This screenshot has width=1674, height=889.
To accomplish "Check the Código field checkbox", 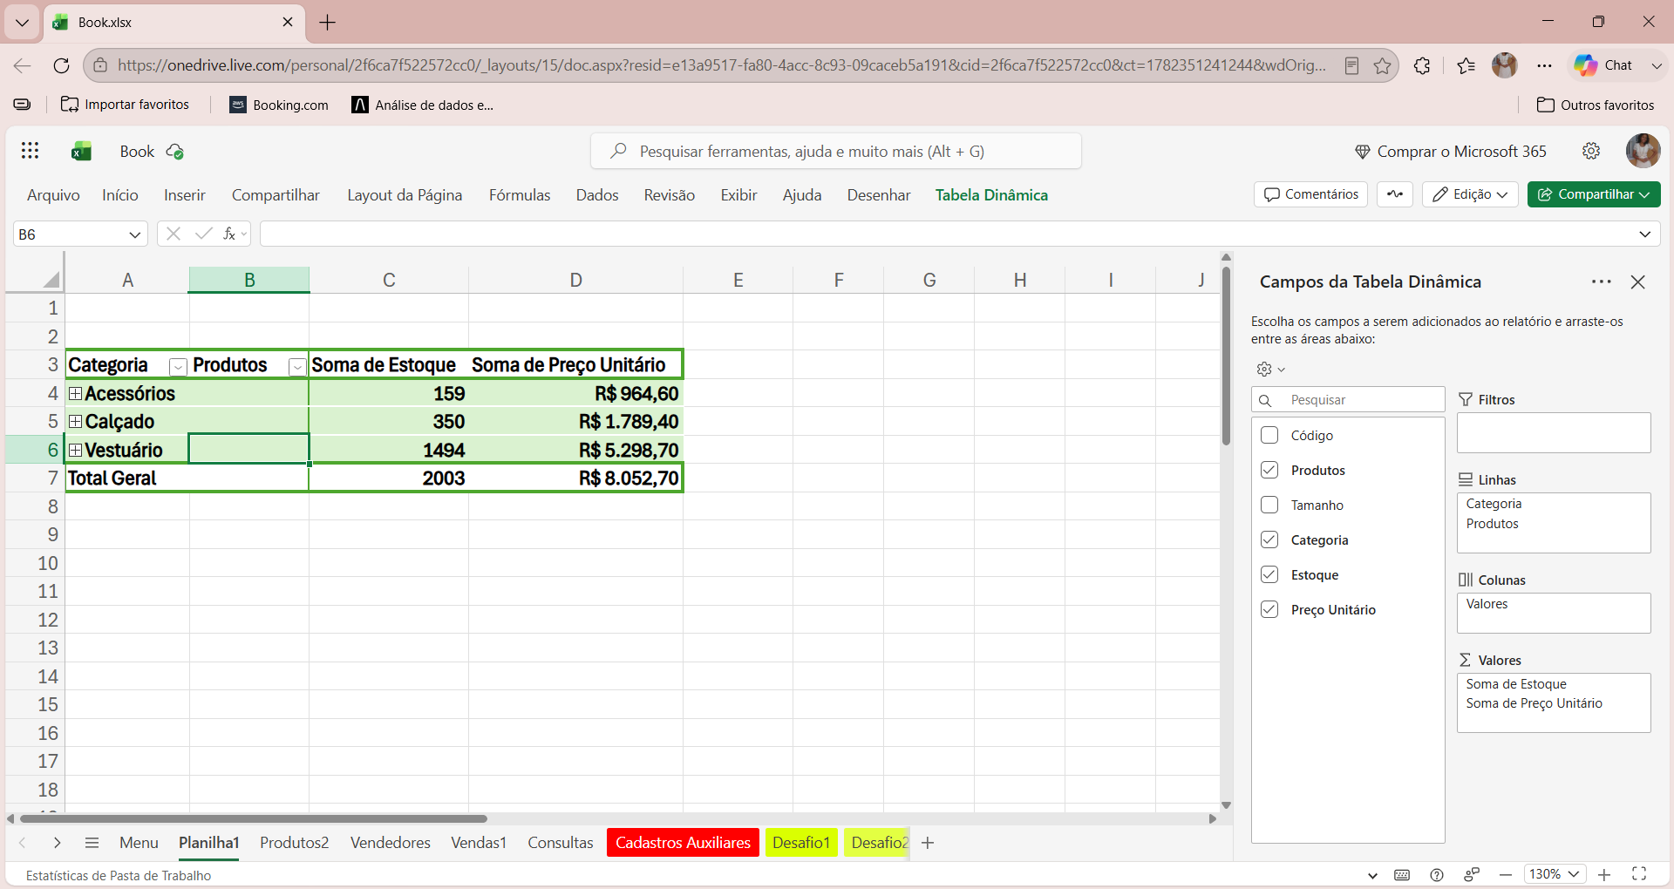I will [1269, 435].
